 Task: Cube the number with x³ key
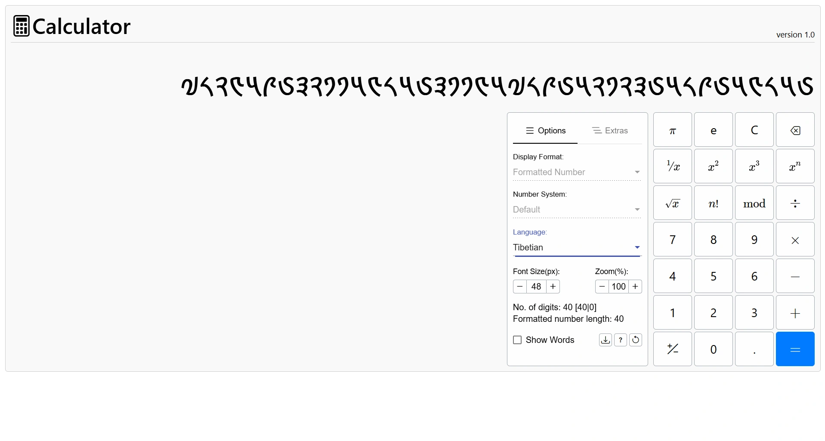pos(754,167)
